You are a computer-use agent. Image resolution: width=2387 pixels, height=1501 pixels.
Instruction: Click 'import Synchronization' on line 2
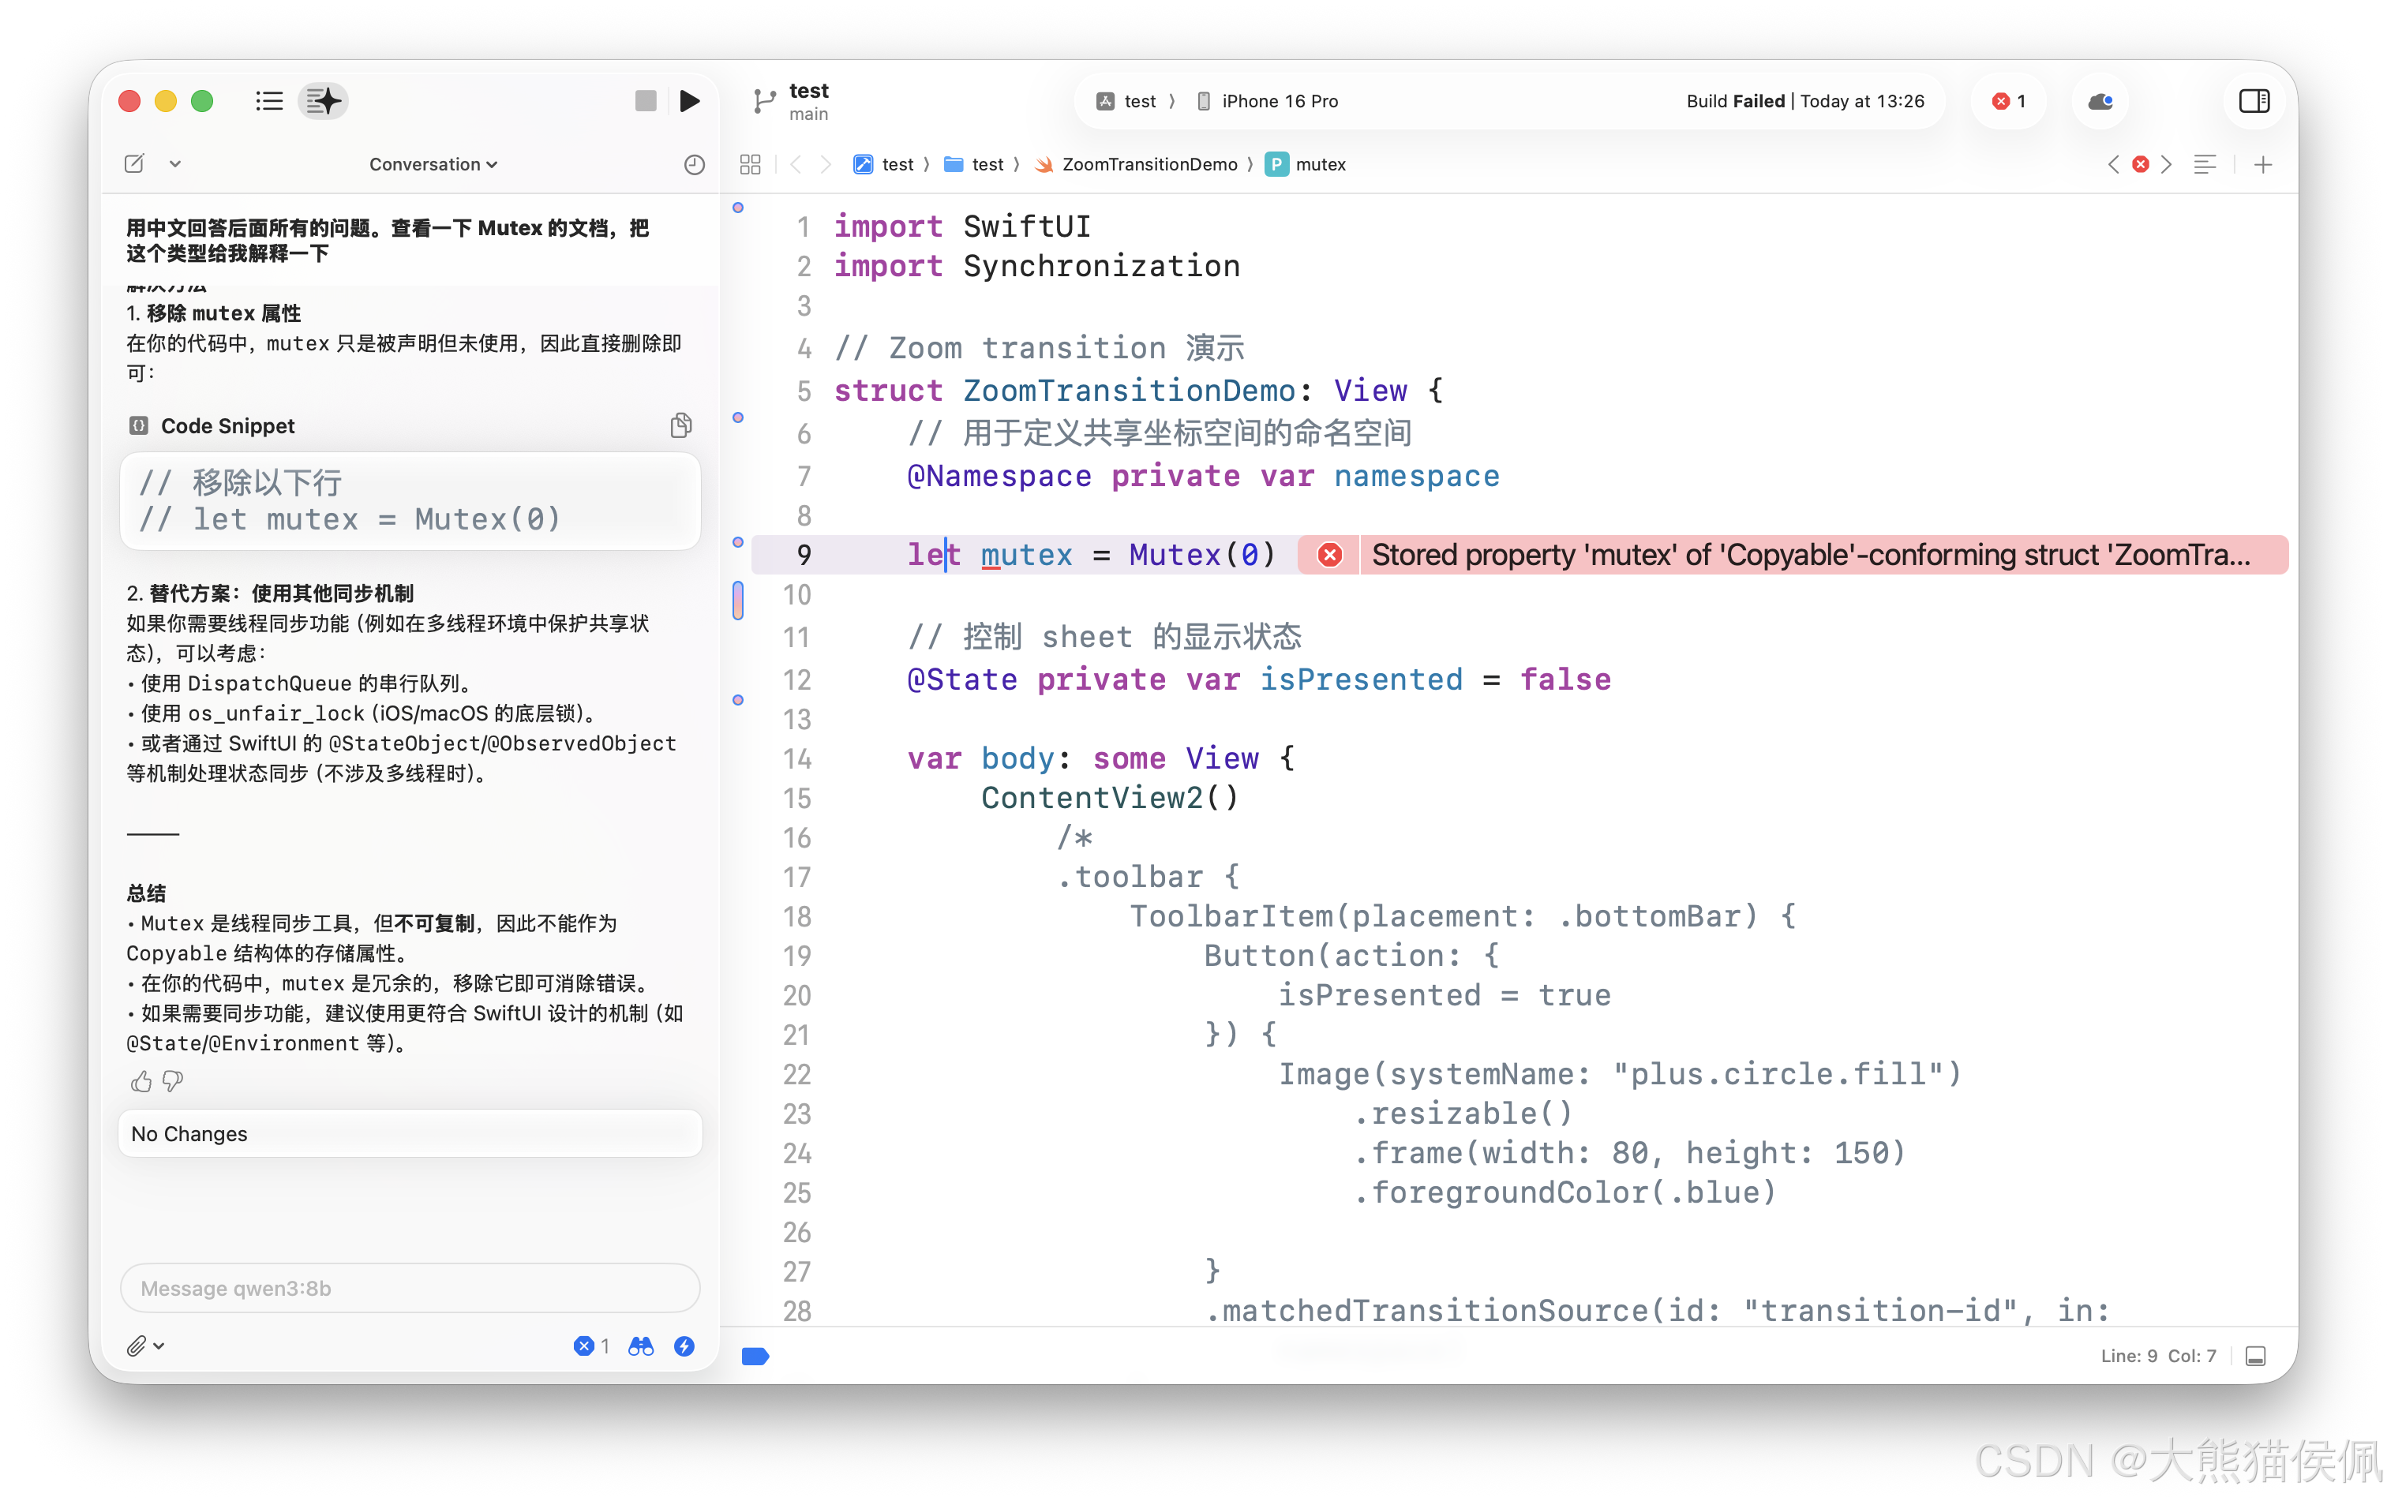[1037, 265]
